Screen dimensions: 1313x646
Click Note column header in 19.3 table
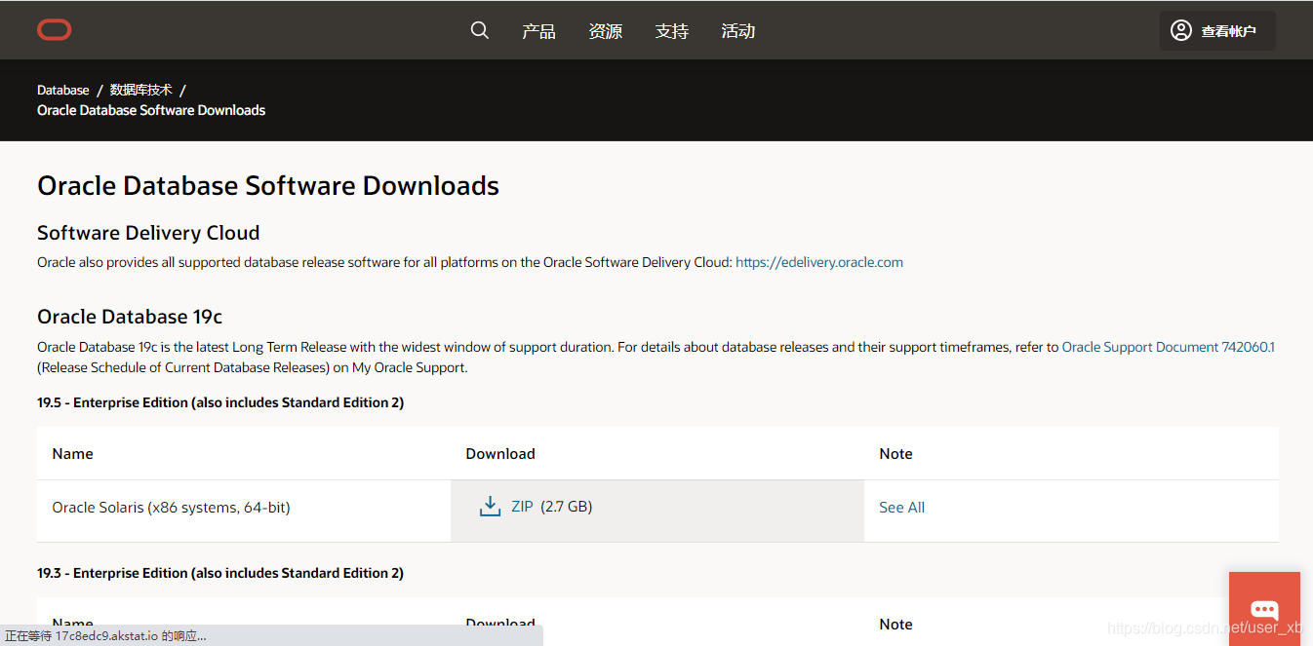895,625
